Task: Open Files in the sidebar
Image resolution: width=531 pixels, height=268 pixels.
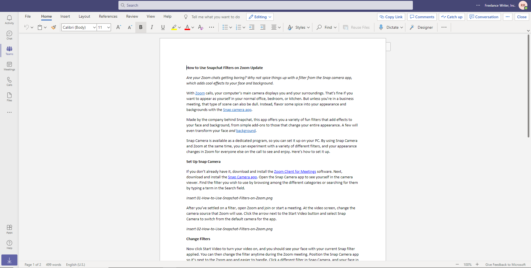Action: (9, 97)
